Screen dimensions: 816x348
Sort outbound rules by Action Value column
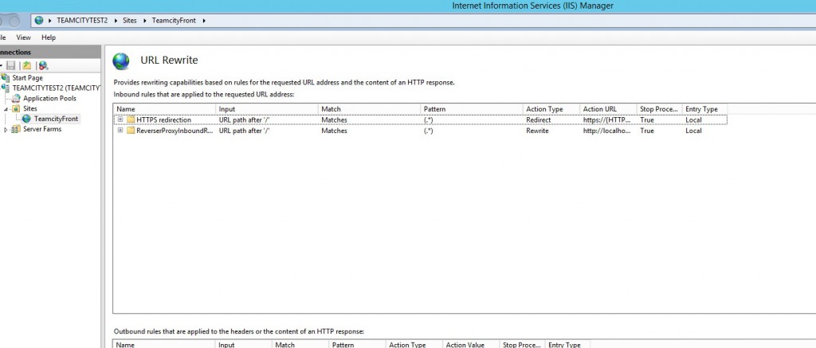coord(471,344)
